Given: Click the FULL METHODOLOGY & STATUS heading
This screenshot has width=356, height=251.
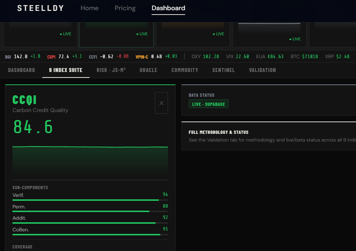Looking at the screenshot, I should point(219,132).
